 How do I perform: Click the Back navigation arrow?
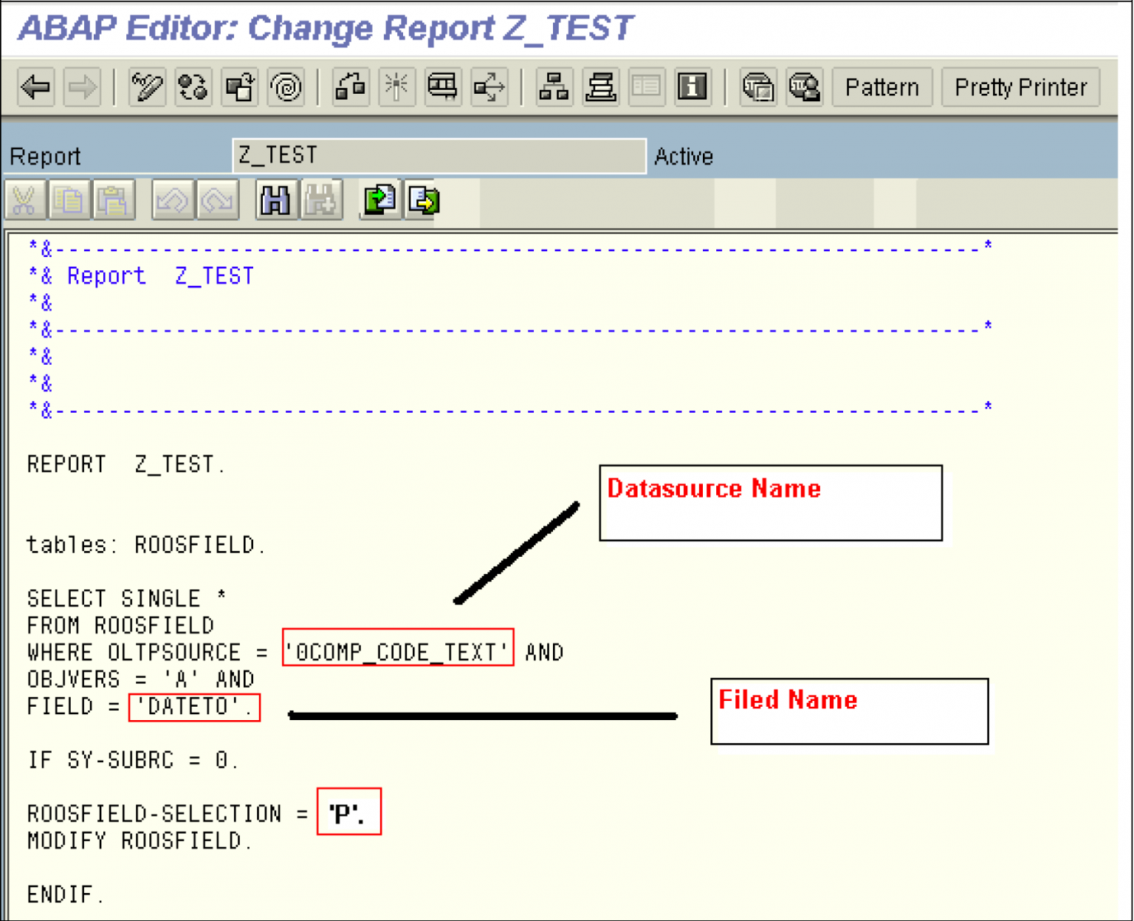pyautogui.click(x=35, y=87)
